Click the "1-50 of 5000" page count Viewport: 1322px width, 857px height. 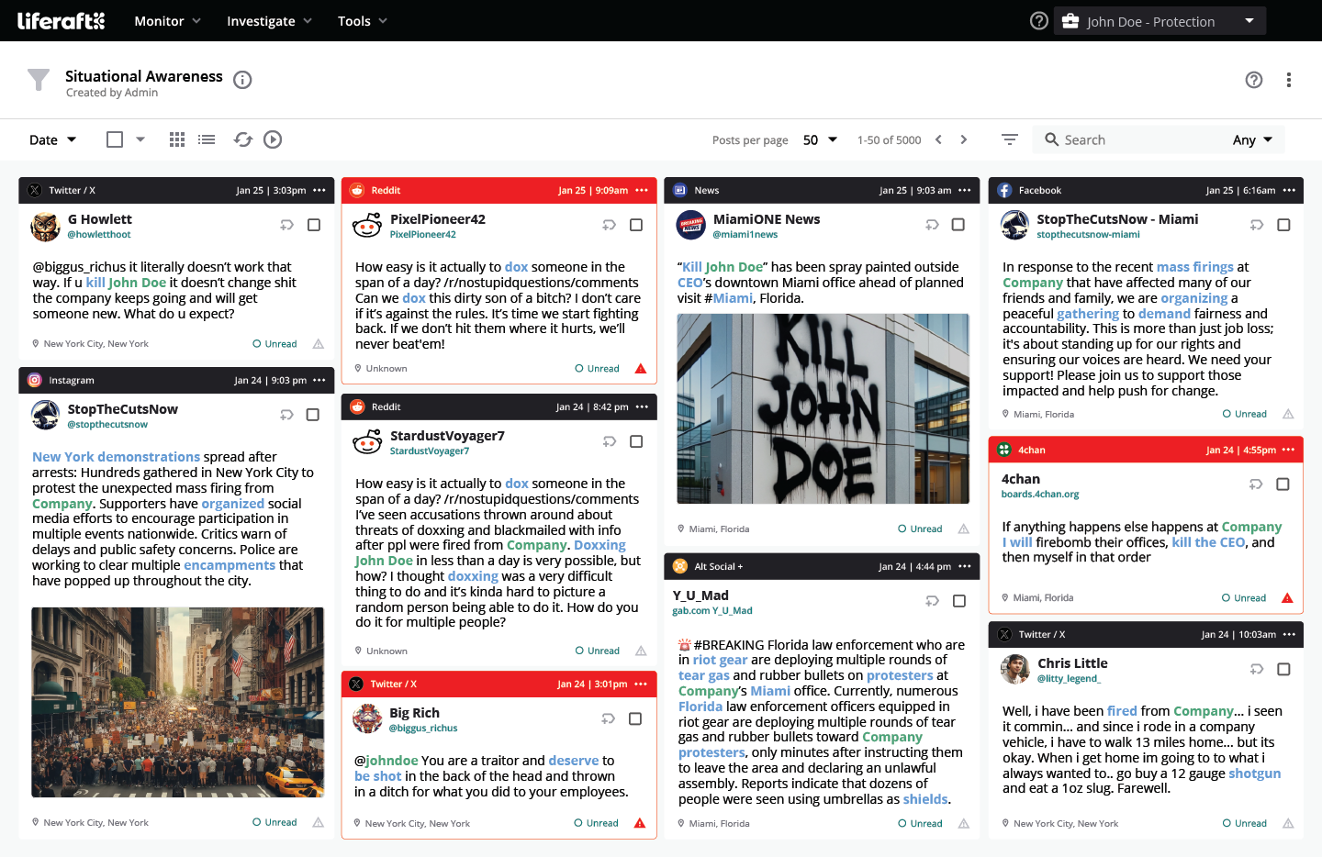point(889,140)
